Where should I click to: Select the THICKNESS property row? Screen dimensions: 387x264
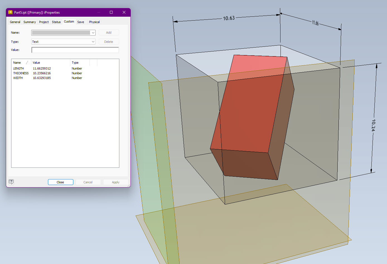tap(65, 73)
